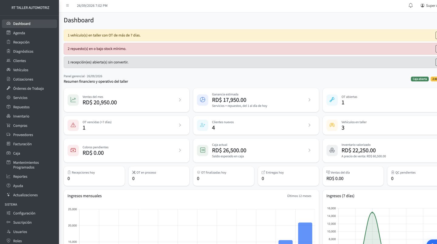Go to Diagnósticos in the sidebar

click(x=29, y=51)
